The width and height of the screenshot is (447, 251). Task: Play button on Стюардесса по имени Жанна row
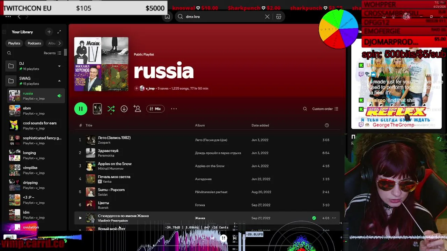[x=80, y=218]
